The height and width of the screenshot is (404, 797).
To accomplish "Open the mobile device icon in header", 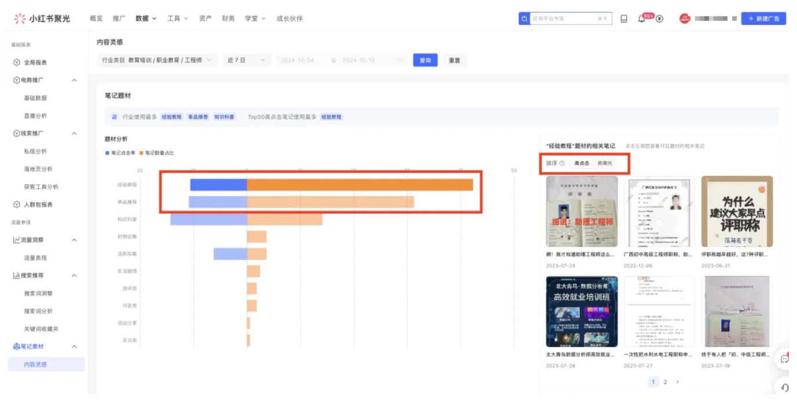I will point(624,19).
